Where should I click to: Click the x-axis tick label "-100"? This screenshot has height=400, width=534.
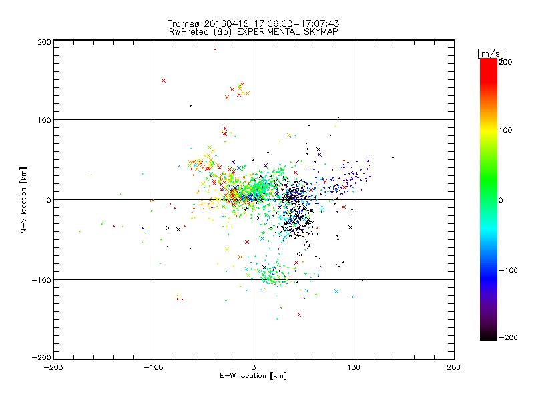click(x=154, y=367)
